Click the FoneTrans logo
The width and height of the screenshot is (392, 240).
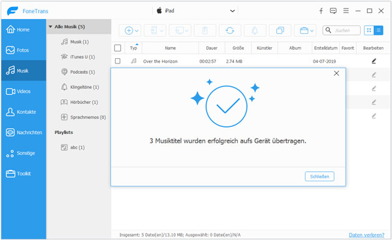(x=27, y=11)
